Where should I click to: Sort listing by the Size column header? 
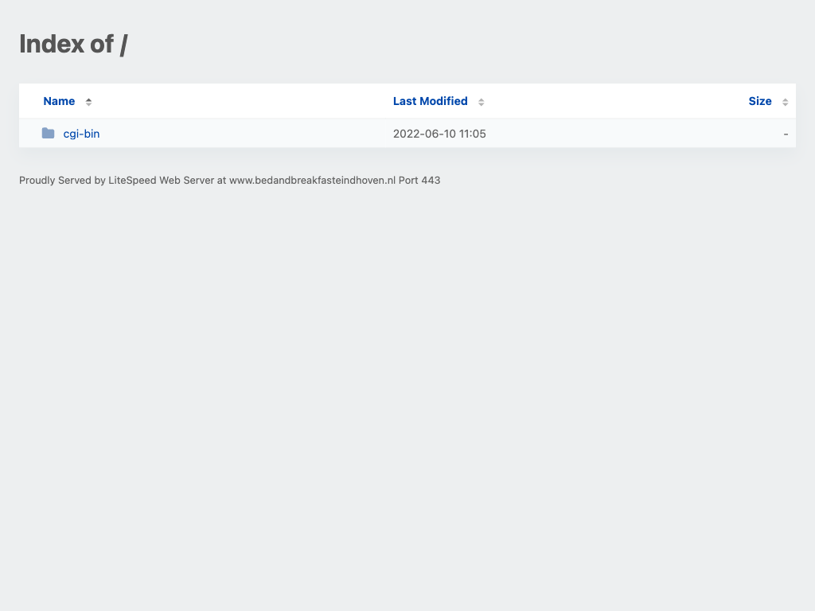point(759,101)
